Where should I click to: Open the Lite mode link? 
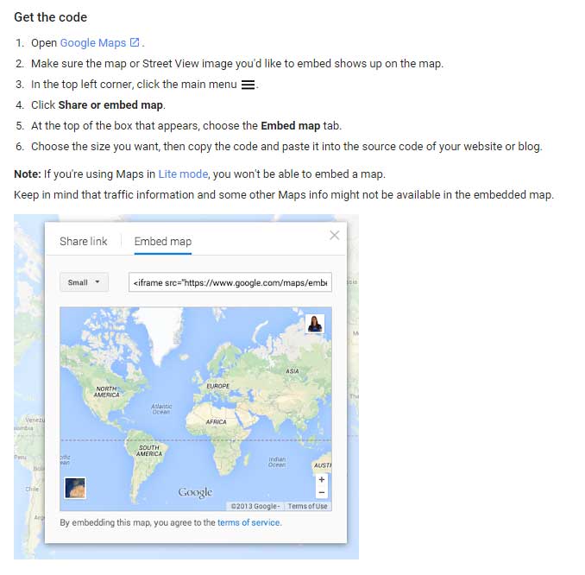pos(183,174)
